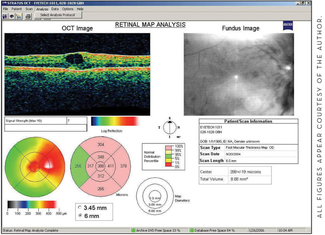
Task: Click the Map Diameters concentric circle diagram
Action: click(155, 196)
